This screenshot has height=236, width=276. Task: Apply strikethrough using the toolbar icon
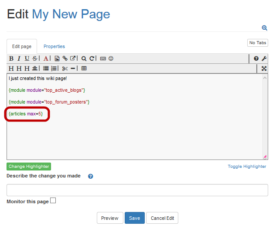coord(34,59)
